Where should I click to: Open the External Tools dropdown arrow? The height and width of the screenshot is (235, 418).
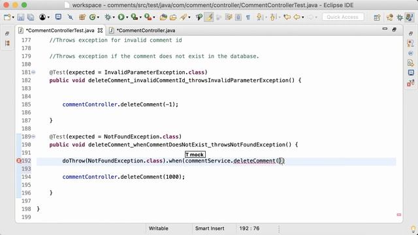click(154, 18)
